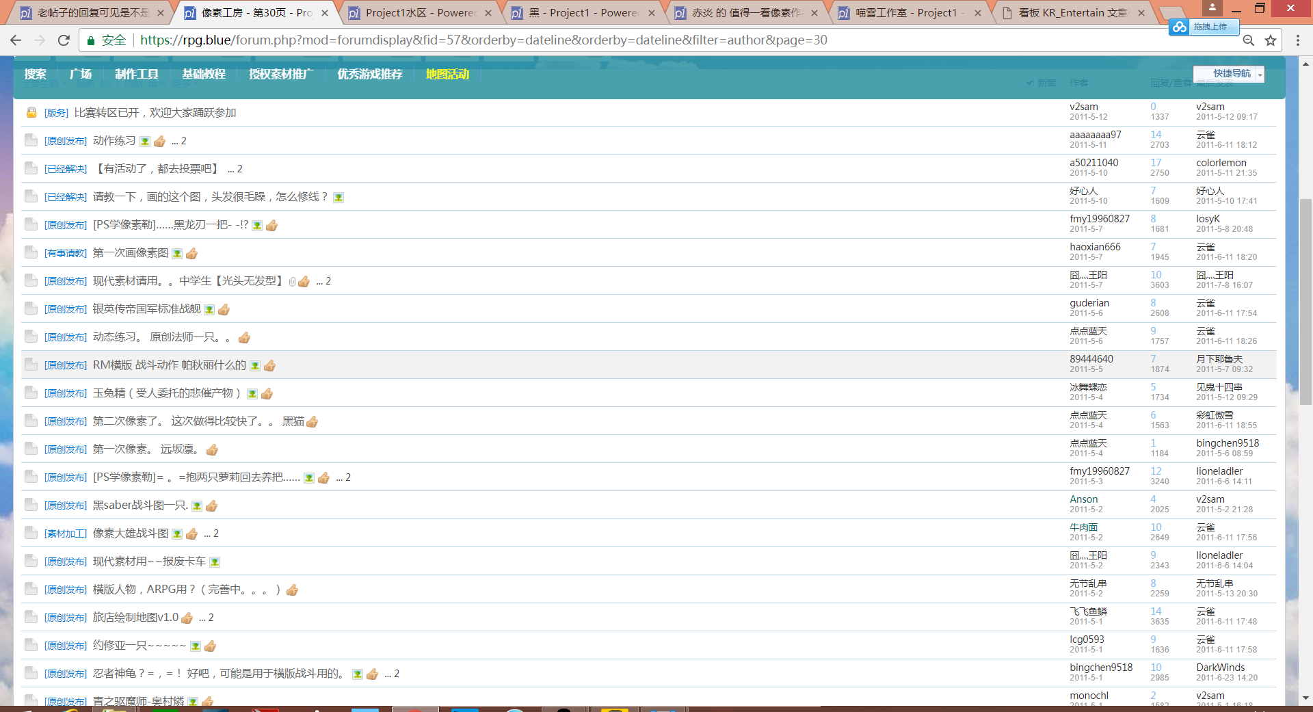Viewport: 1313px width, 712px height.
Task: Open author profile haoxian666
Action: [x=1095, y=247]
